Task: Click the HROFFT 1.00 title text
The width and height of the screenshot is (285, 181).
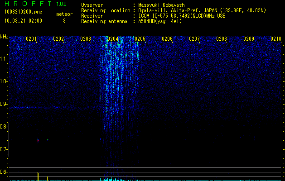Action: click(36, 4)
